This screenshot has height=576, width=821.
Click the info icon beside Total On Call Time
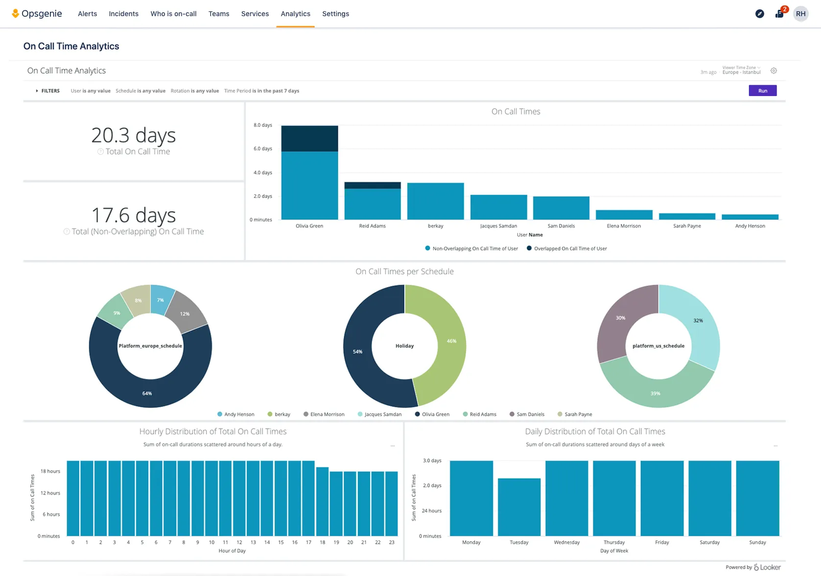tap(100, 152)
